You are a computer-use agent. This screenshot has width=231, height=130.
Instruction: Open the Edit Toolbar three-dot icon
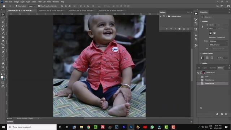3,71
